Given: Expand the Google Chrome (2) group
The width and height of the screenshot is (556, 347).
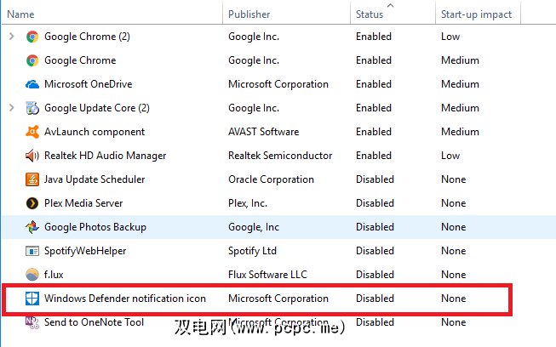Looking at the screenshot, I should [x=11, y=37].
